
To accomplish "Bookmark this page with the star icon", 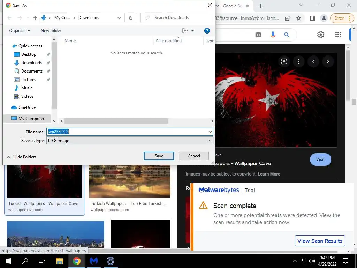I will click(299, 18).
